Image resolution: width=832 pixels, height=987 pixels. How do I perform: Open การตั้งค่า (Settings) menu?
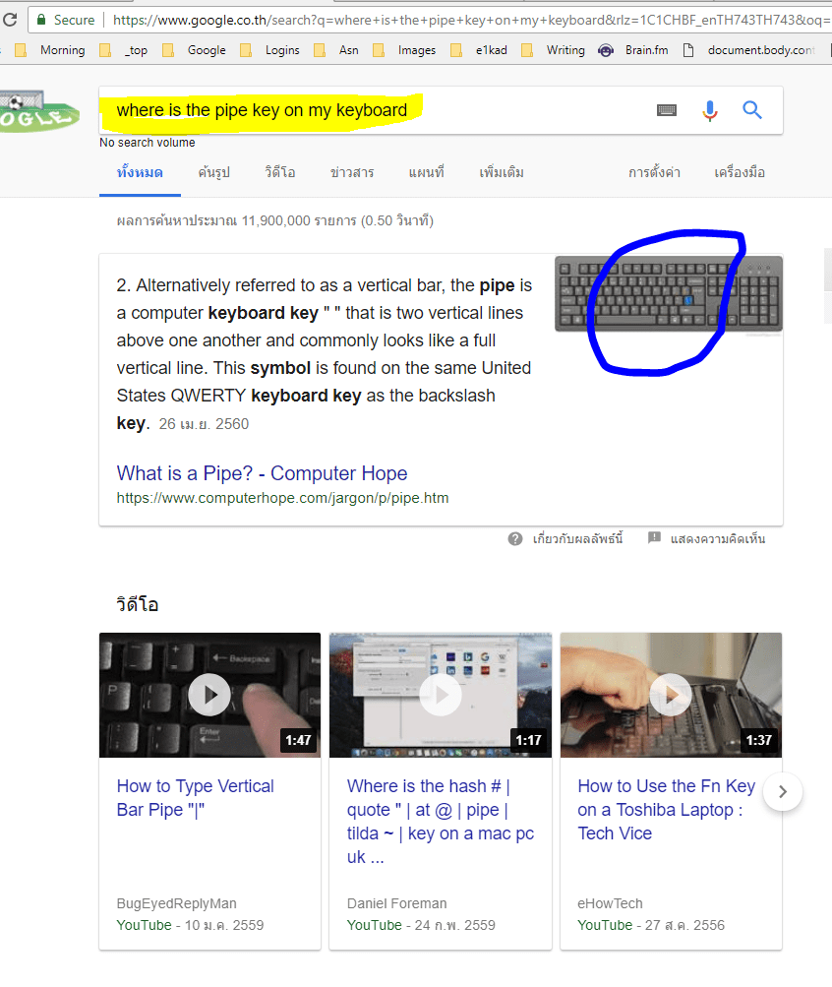pyautogui.click(x=654, y=172)
